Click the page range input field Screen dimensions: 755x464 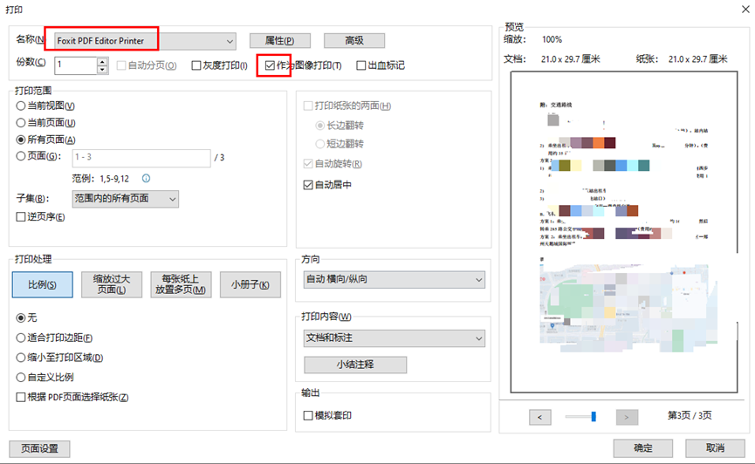point(141,158)
